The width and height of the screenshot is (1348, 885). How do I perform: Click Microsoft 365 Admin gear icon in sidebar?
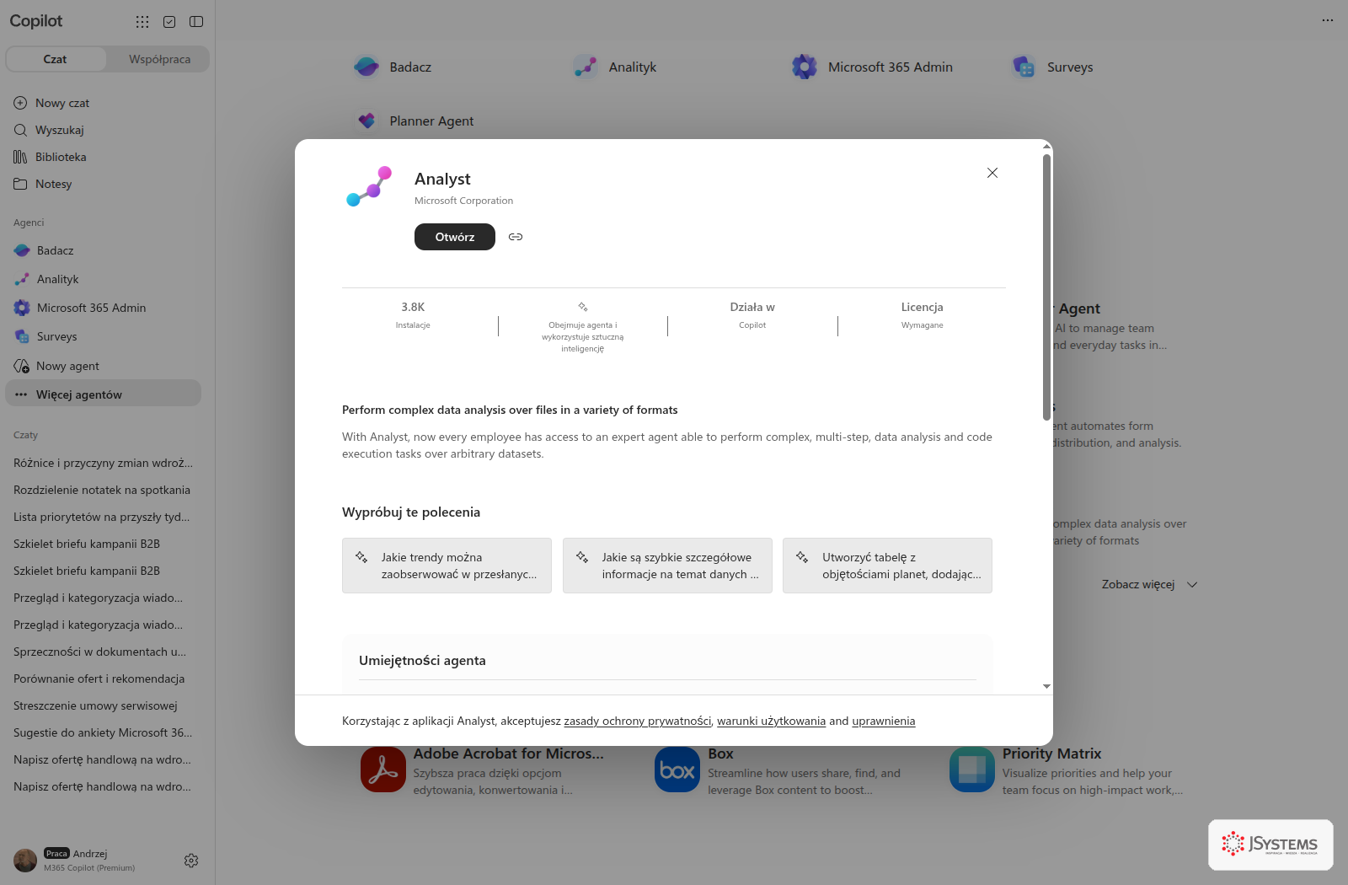point(22,308)
